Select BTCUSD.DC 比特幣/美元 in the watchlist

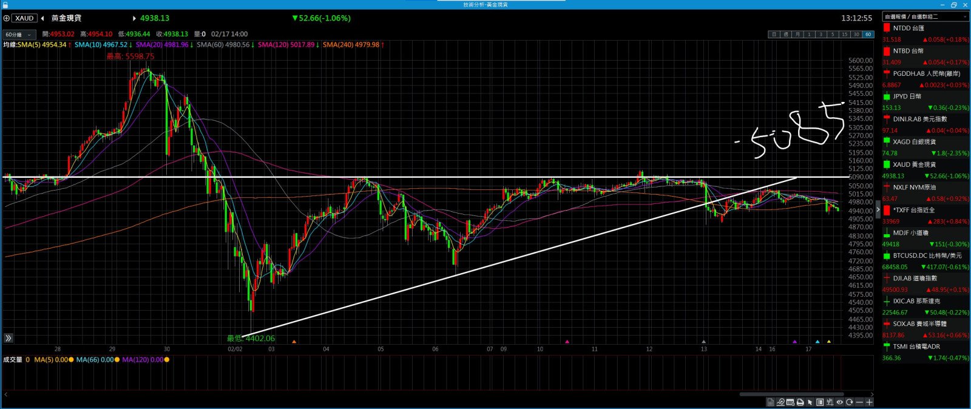pyautogui.click(x=925, y=261)
